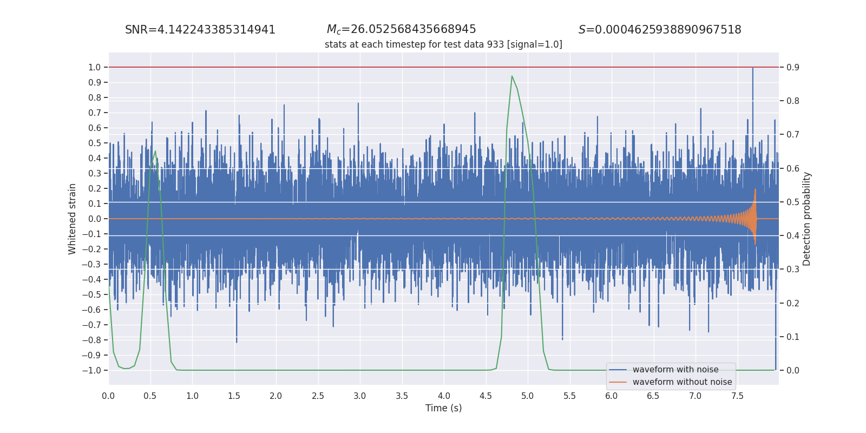866x433 pixels.
Task: Click the 1.5 tick on the Time axis
Action: pyautogui.click(x=234, y=396)
